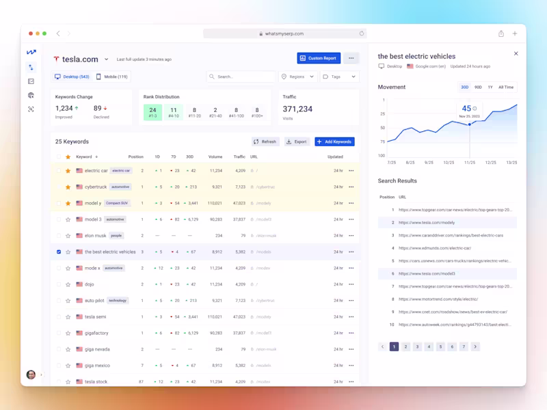The height and width of the screenshot is (410, 547).
Task: Unstar the electric car keyword
Action: 68,170
